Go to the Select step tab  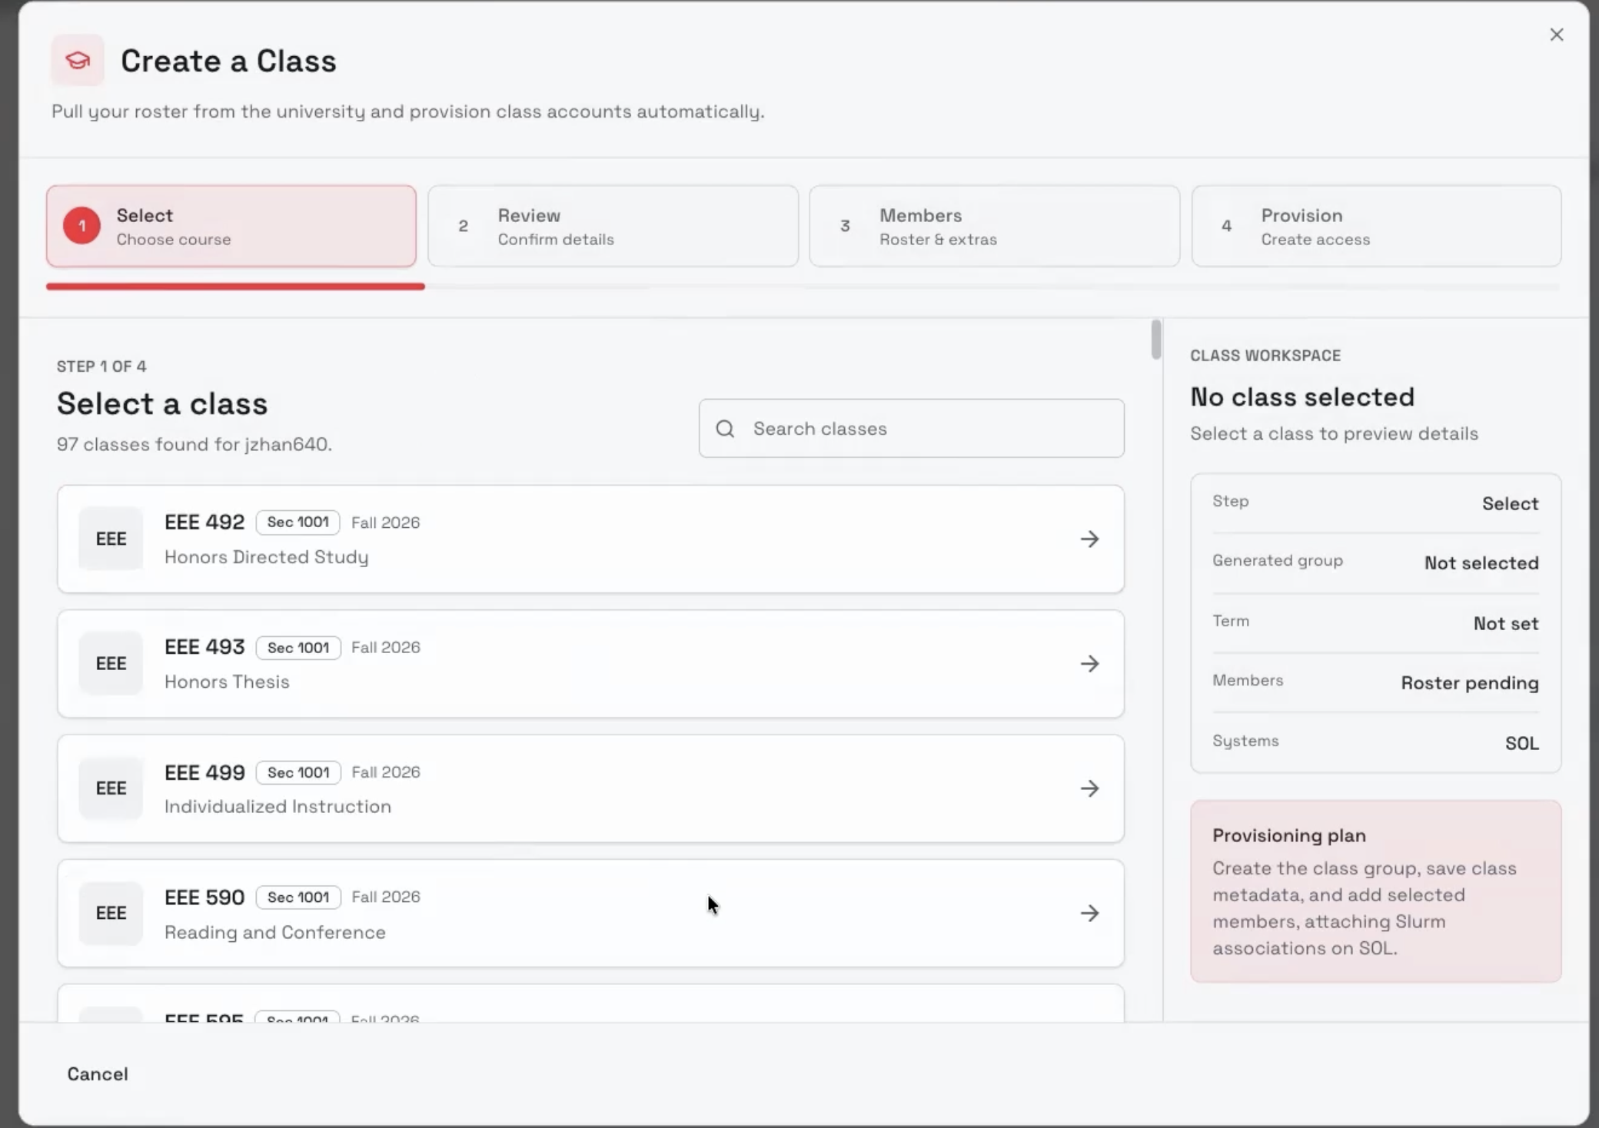point(231,226)
